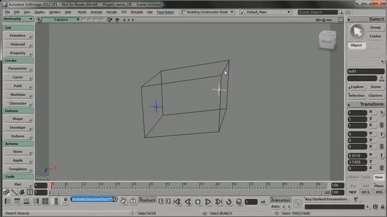The height and width of the screenshot is (217, 387).
Task: Click the viewport camera icon
Action: pyautogui.click(x=109, y=20)
